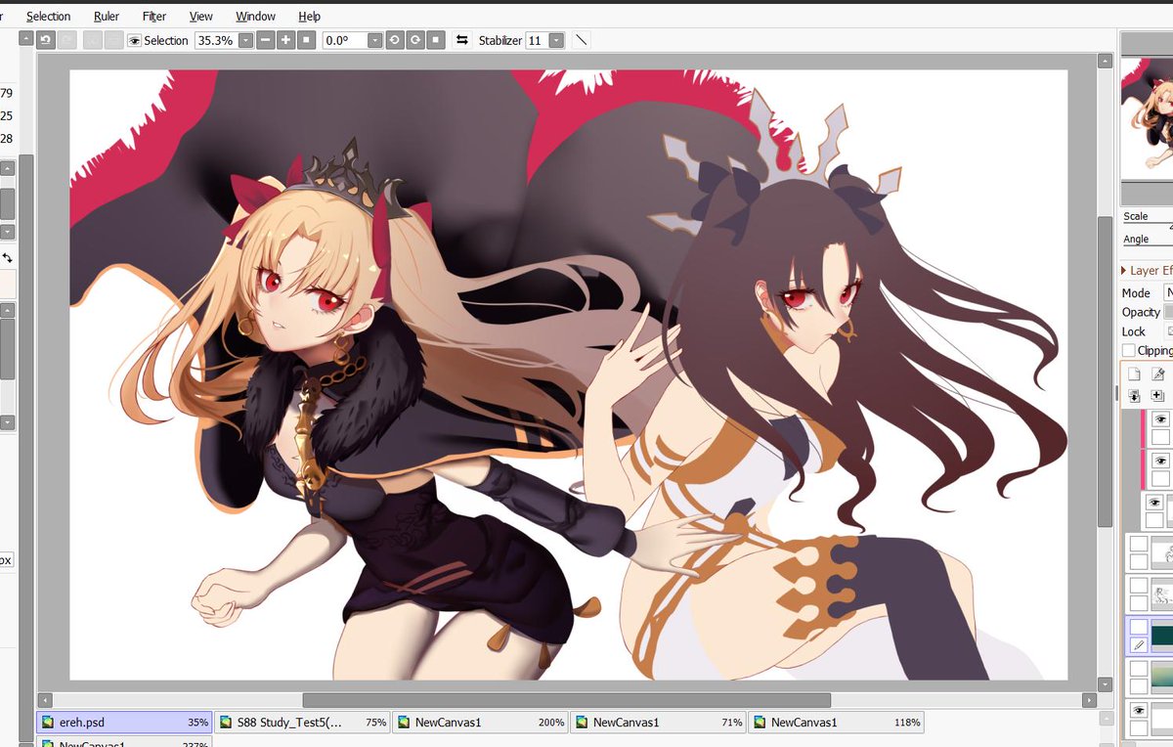Image resolution: width=1173 pixels, height=747 pixels.
Task: Select the dark teal layer thumbnail
Action: [1162, 636]
